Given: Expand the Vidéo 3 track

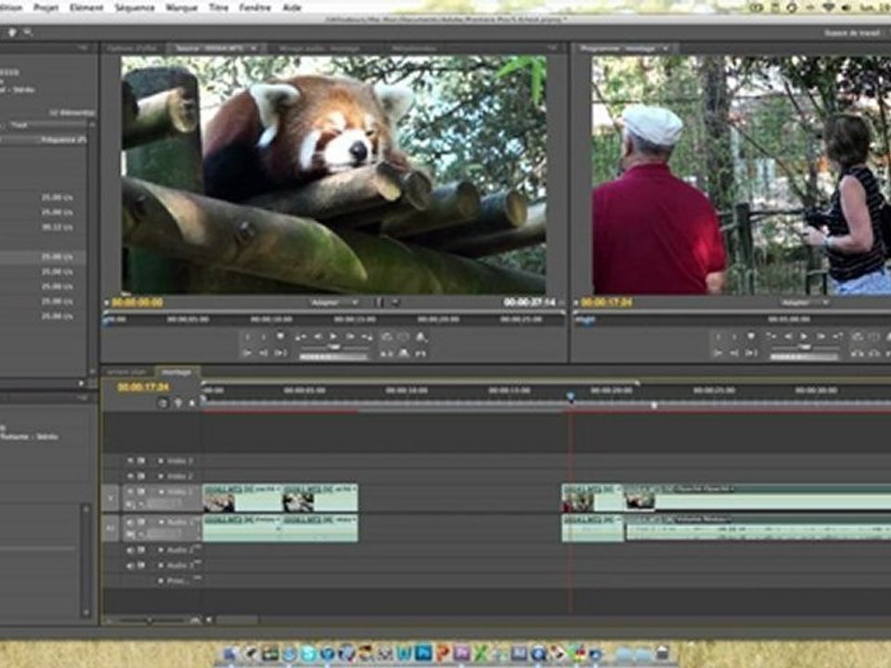Looking at the screenshot, I should (161, 461).
